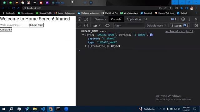Open the Gmail Inbox bookmark
This screenshot has height=112, width=200.
point(65,13)
